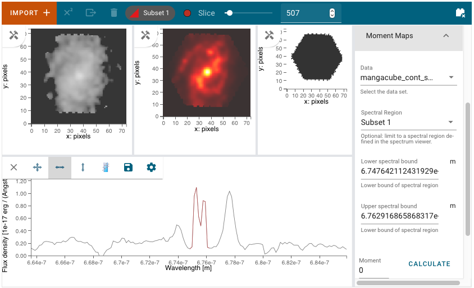
Task: Click the spectral line select tool icon
Action: click(x=106, y=167)
